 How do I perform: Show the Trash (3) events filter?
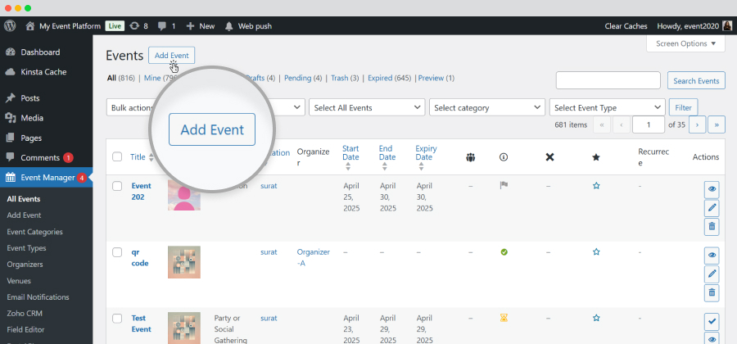point(345,78)
